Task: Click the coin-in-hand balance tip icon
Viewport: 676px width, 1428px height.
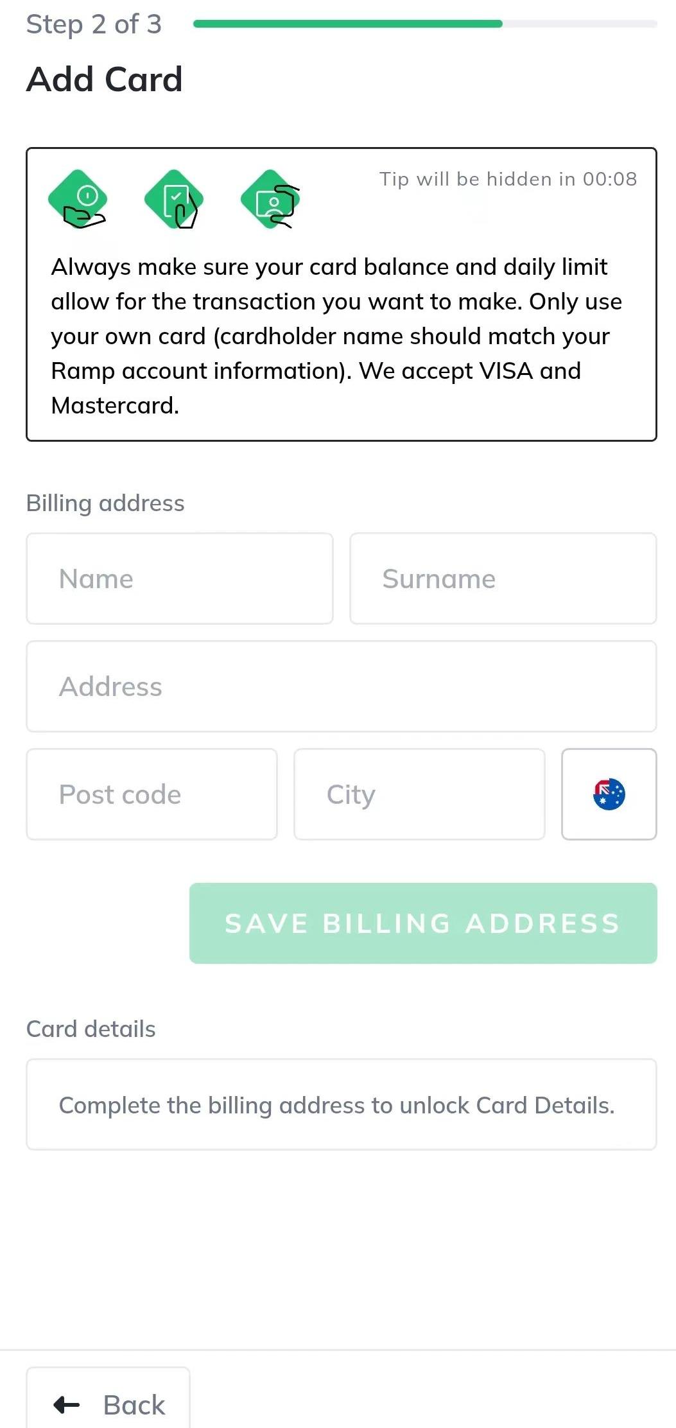Action: pos(78,200)
